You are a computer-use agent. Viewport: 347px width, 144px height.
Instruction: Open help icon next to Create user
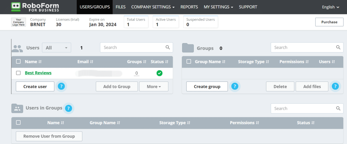point(61,86)
